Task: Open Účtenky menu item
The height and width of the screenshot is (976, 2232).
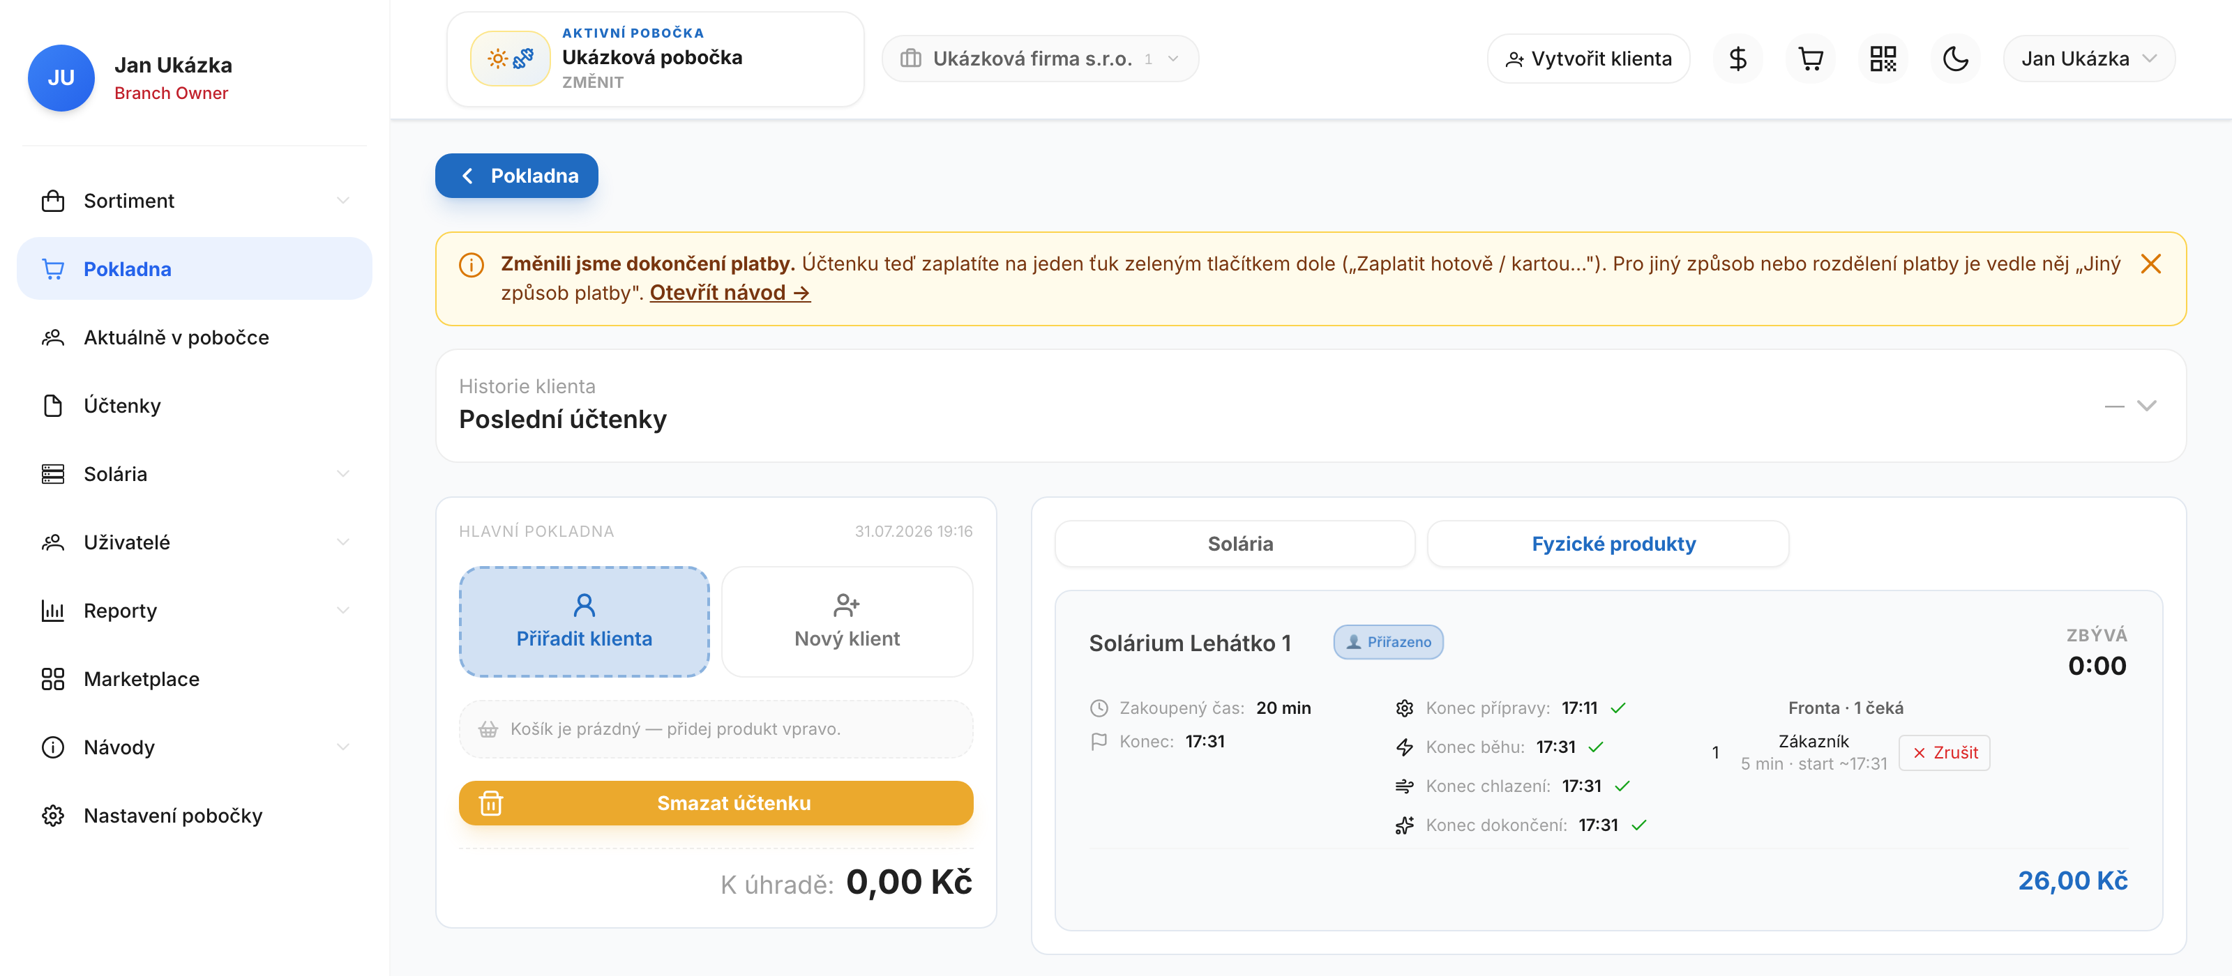Action: point(194,406)
